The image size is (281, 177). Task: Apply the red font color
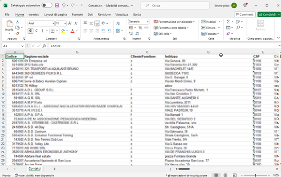click(73, 31)
